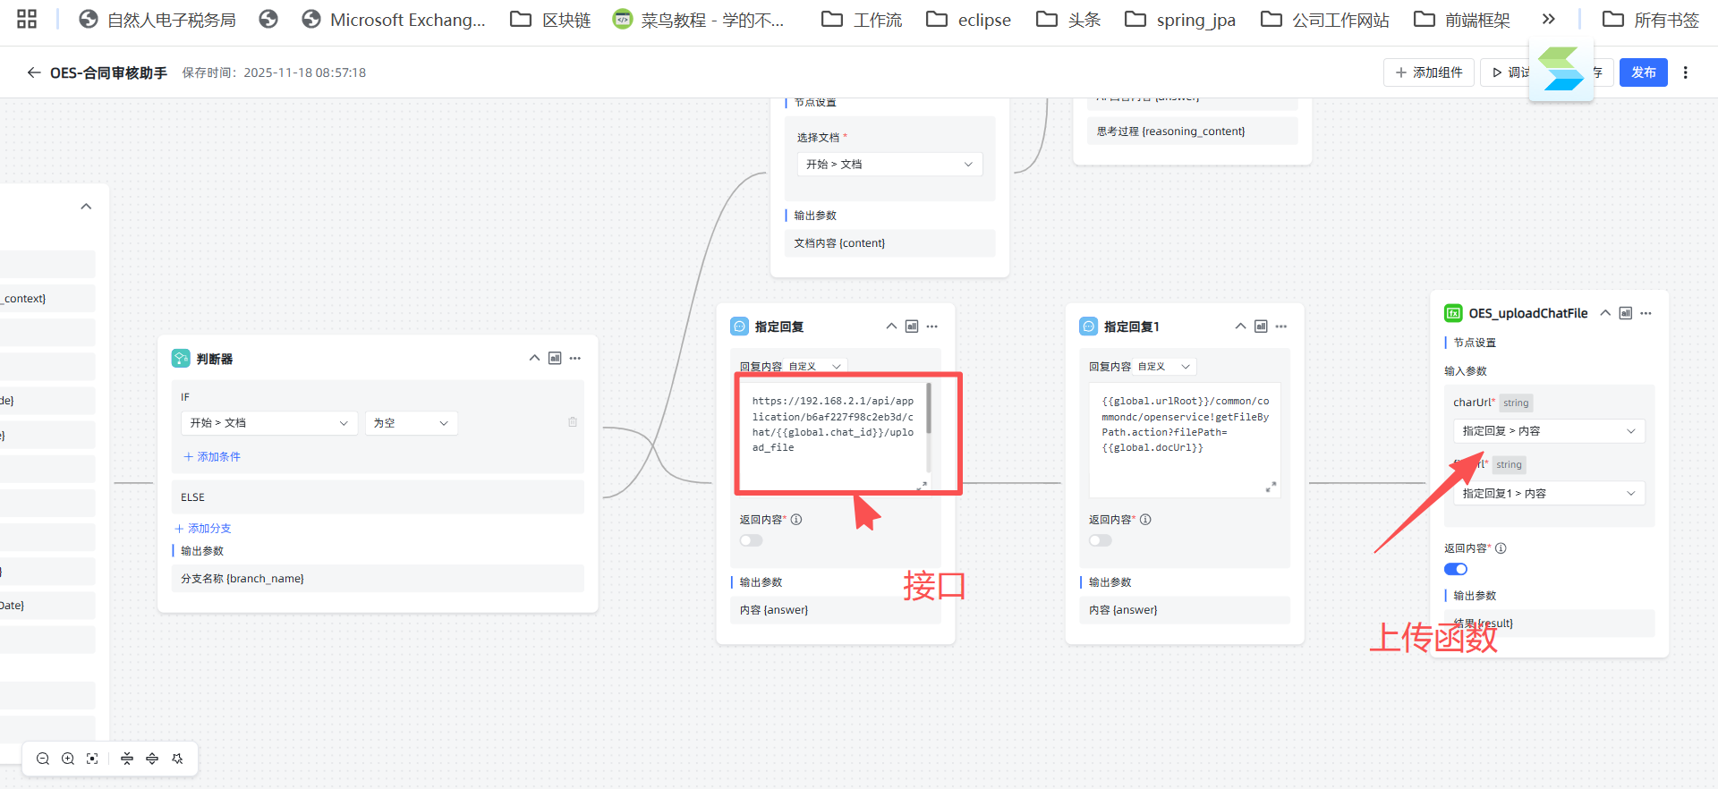This screenshot has width=1718, height=789.
Task: Open the 判断器 node's more options menu
Action: 575,359
